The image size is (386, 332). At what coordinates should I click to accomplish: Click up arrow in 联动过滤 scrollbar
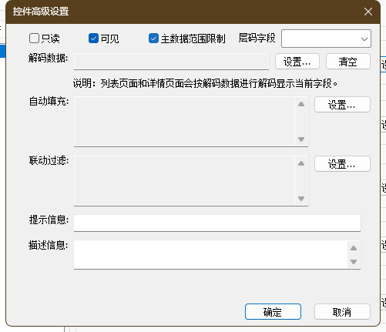tap(301, 163)
